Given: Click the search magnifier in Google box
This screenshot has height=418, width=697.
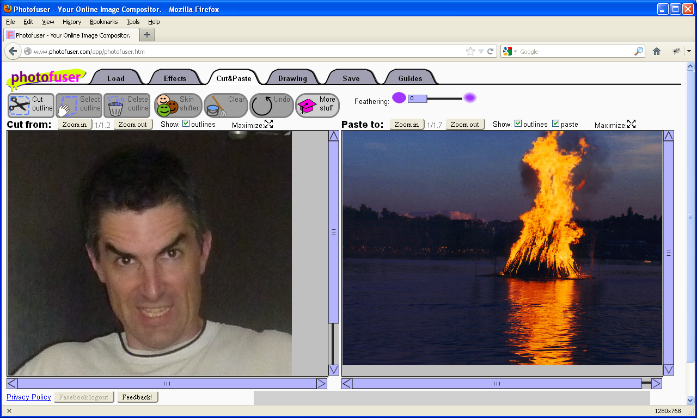Looking at the screenshot, I should point(639,51).
